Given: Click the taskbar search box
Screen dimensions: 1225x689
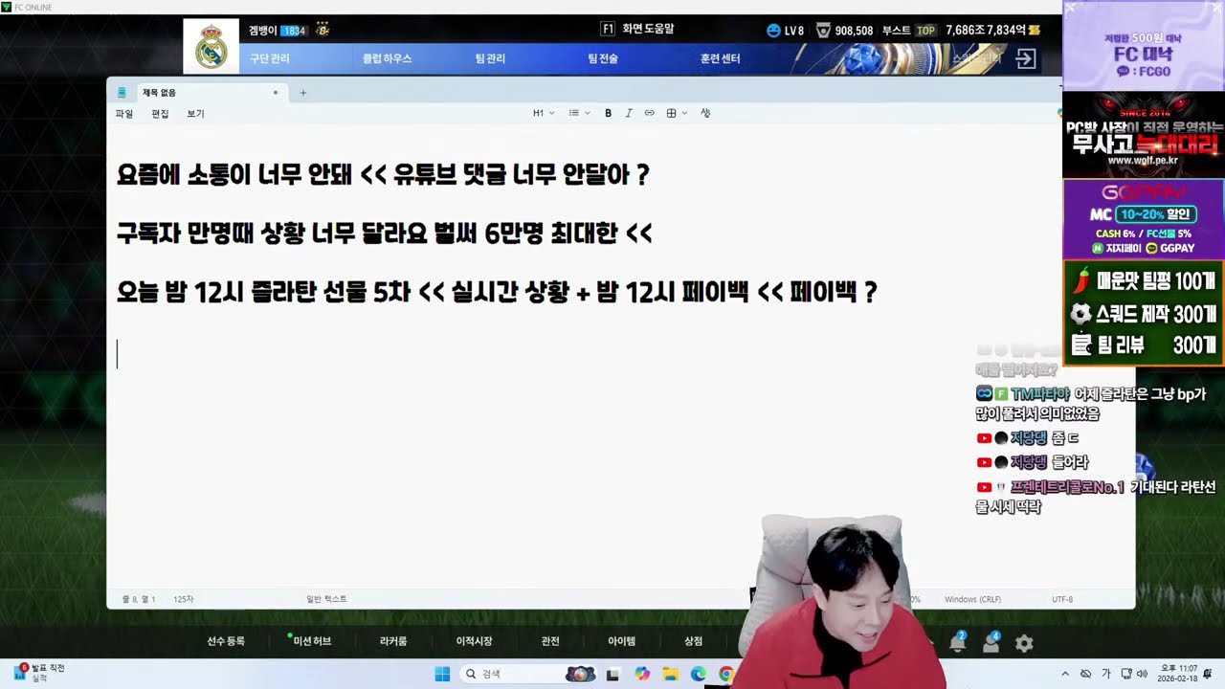Looking at the screenshot, I should coord(529,674).
